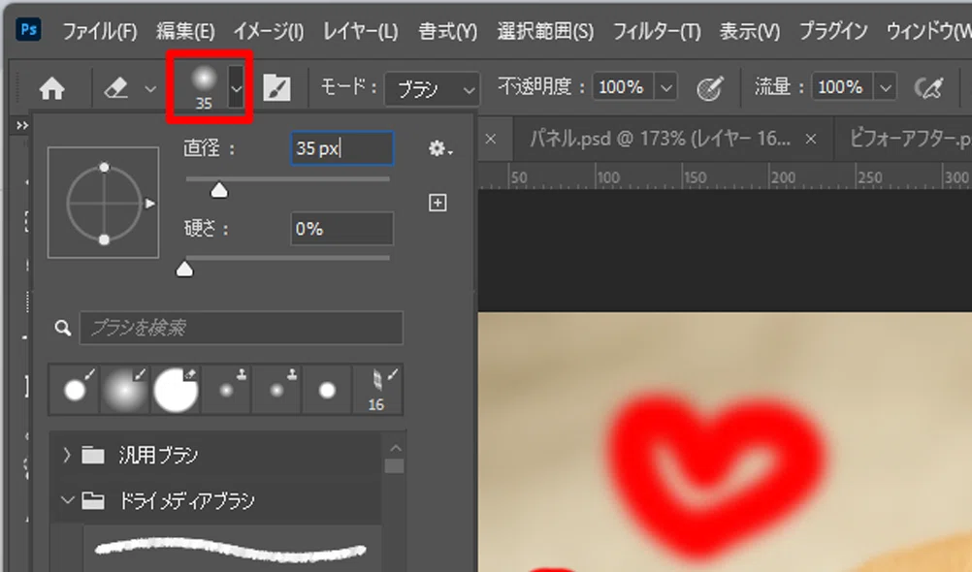Open the 流量 slider dropdown arrow
Image resolution: width=972 pixels, height=572 pixels.
coord(886,87)
